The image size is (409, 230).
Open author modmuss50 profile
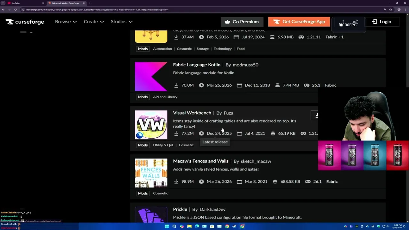[245, 65]
